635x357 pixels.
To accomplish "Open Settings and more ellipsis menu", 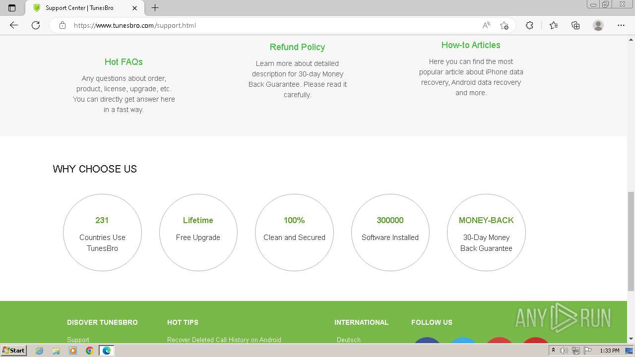I will click(x=621, y=25).
